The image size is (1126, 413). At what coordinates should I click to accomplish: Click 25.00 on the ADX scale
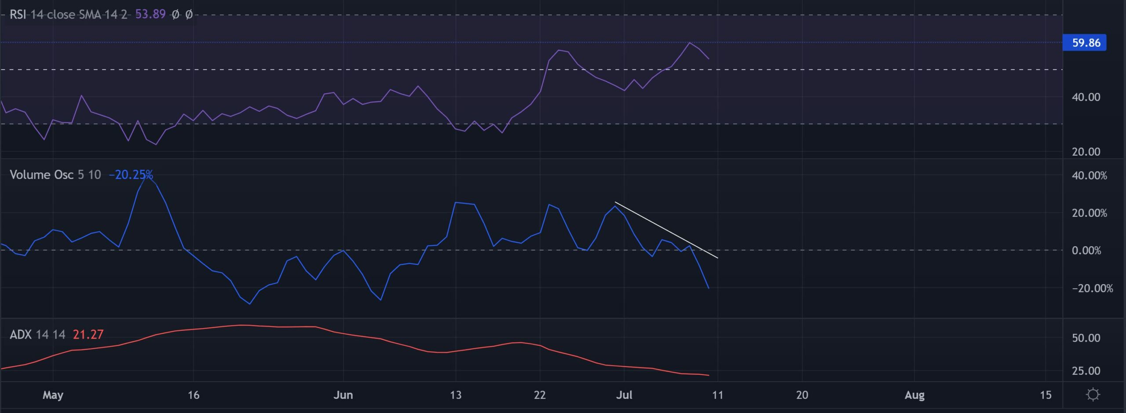click(1086, 371)
